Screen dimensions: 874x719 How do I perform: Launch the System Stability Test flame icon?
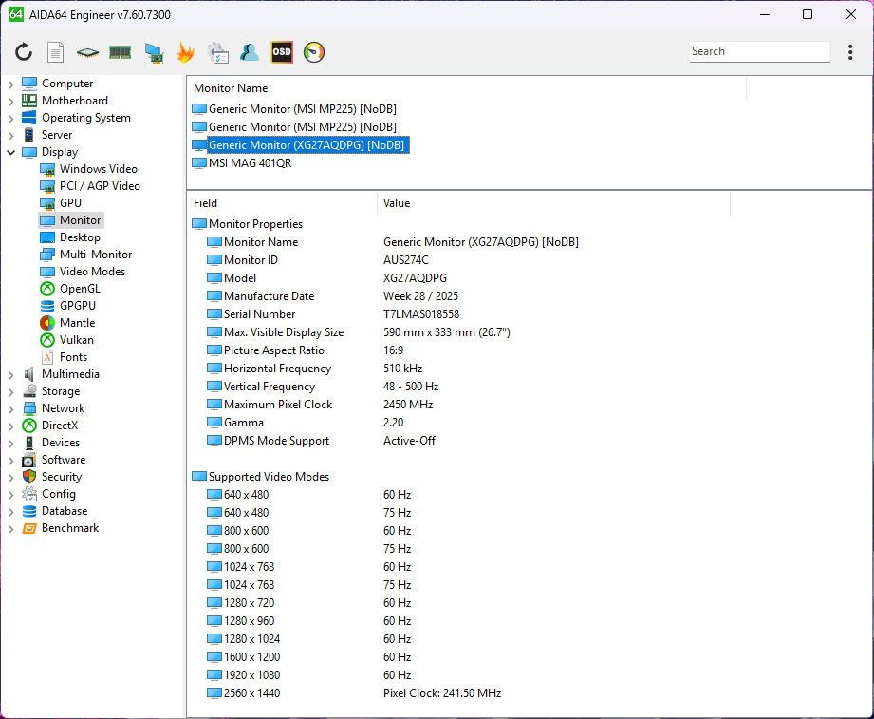point(185,52)
